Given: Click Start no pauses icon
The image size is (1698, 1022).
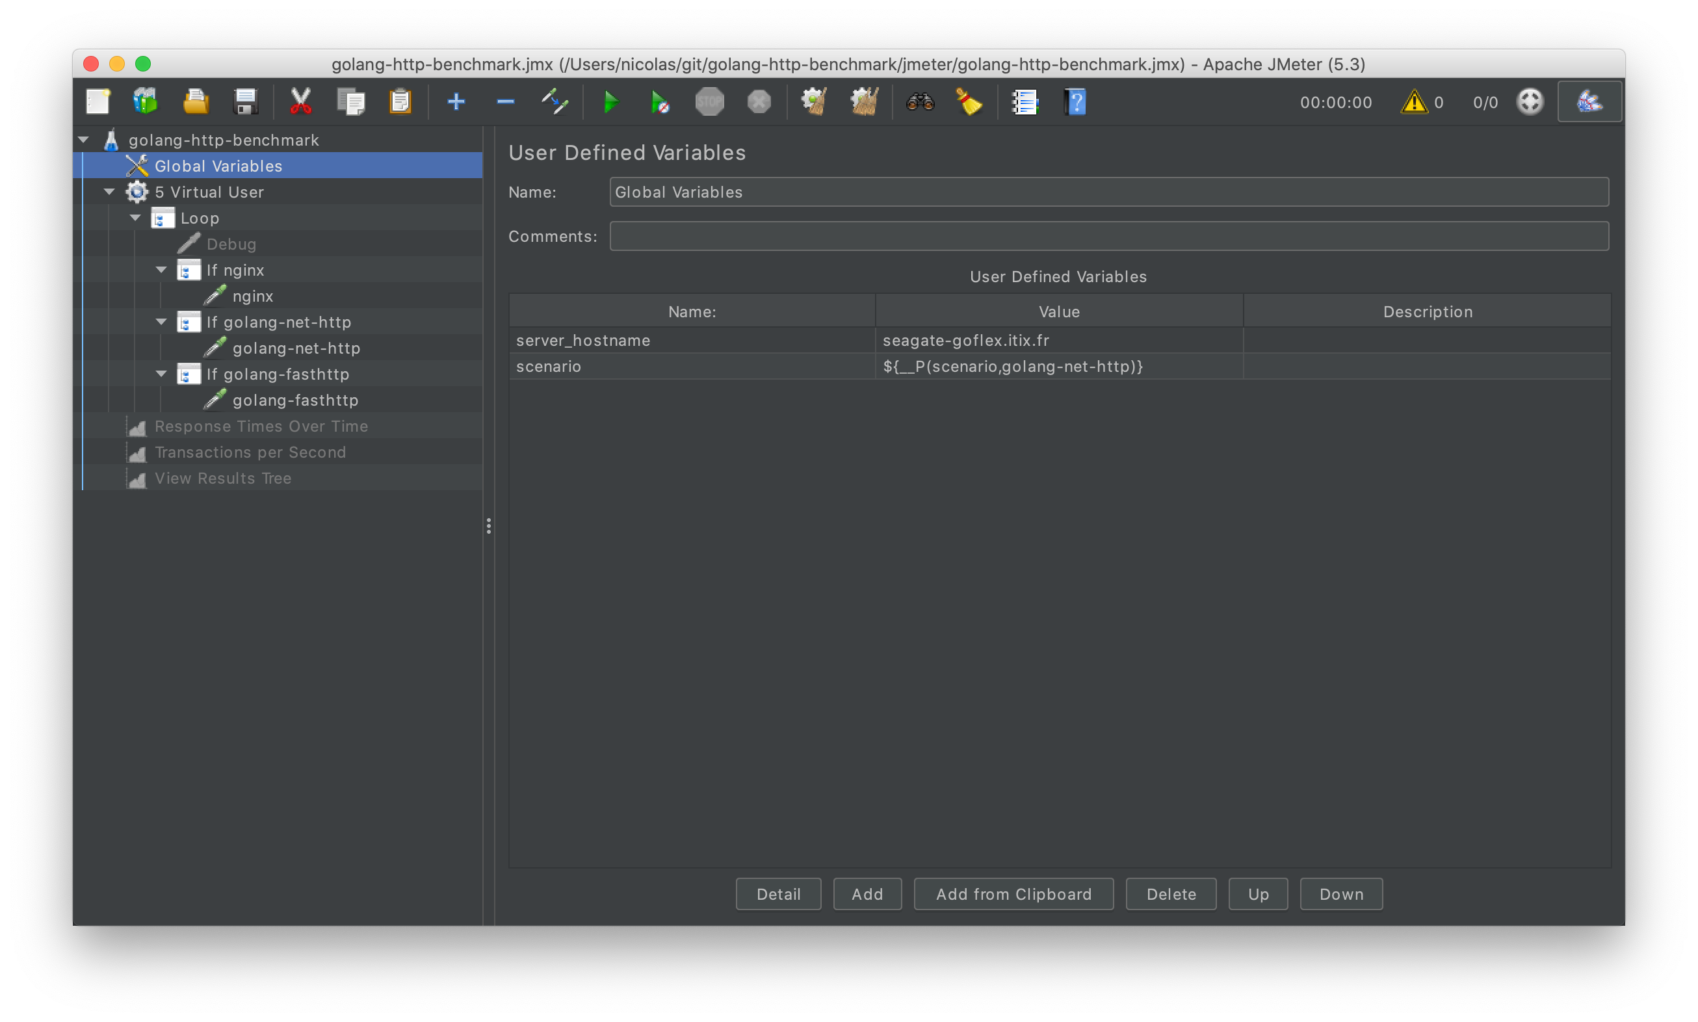Looking at the screenshot, I should [x=660, y=103].
